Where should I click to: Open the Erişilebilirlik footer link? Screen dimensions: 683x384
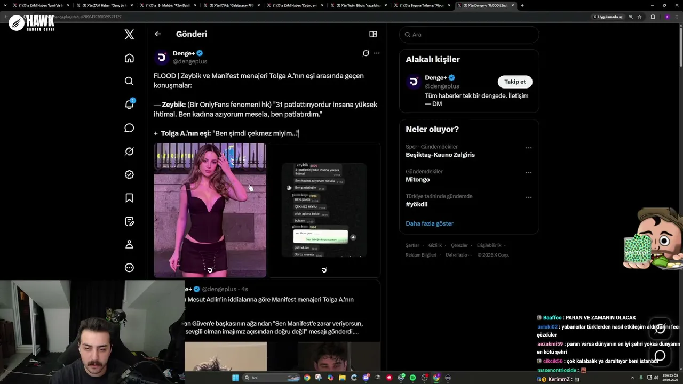coord(489,245)
